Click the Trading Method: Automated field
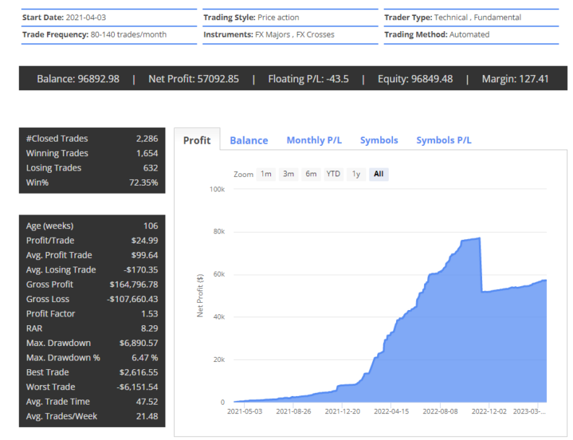The width and height of the screenshot is (573, 440). 436,35
